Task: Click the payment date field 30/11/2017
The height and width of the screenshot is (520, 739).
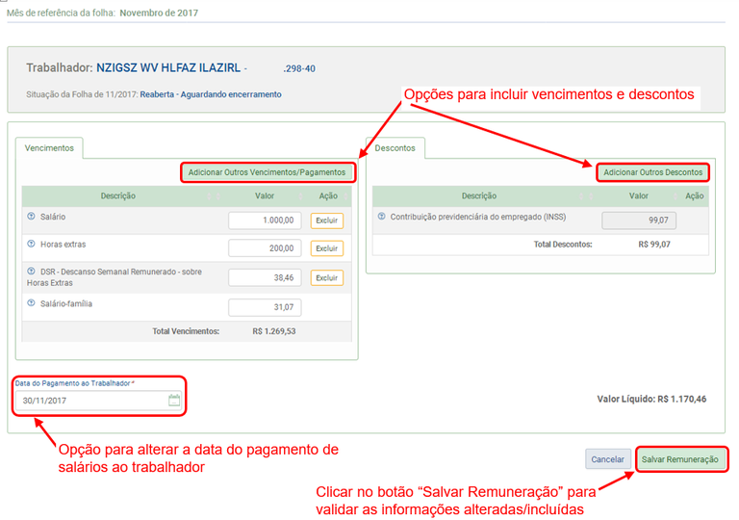Action: point(98,401)
